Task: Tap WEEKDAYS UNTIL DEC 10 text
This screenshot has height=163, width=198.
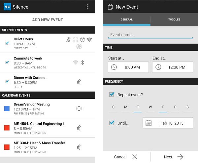Action: point(30,67)
